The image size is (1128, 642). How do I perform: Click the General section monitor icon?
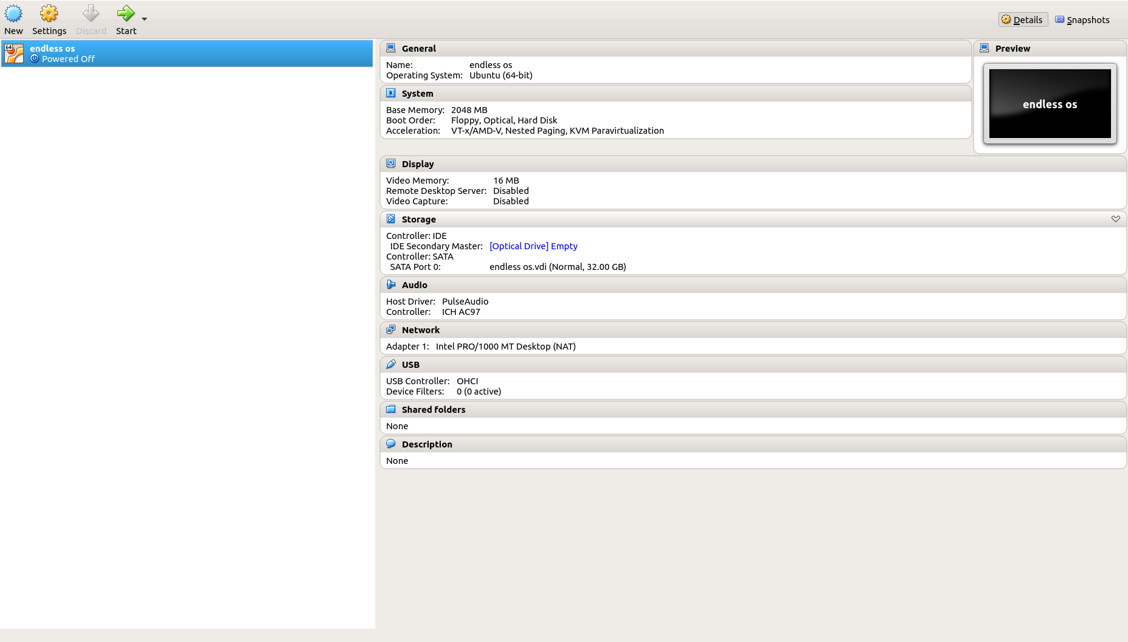coord(391,48)
